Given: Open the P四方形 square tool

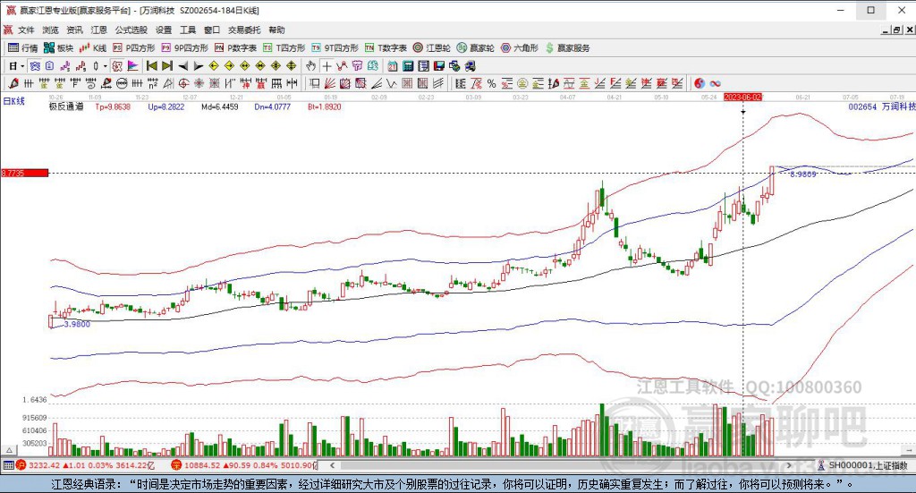Looking at the screenshot, I should [x=134, y=48].
